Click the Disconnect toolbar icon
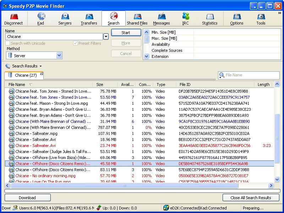The height and width of the screenshot is (213, 284). (x=14, y=17)
